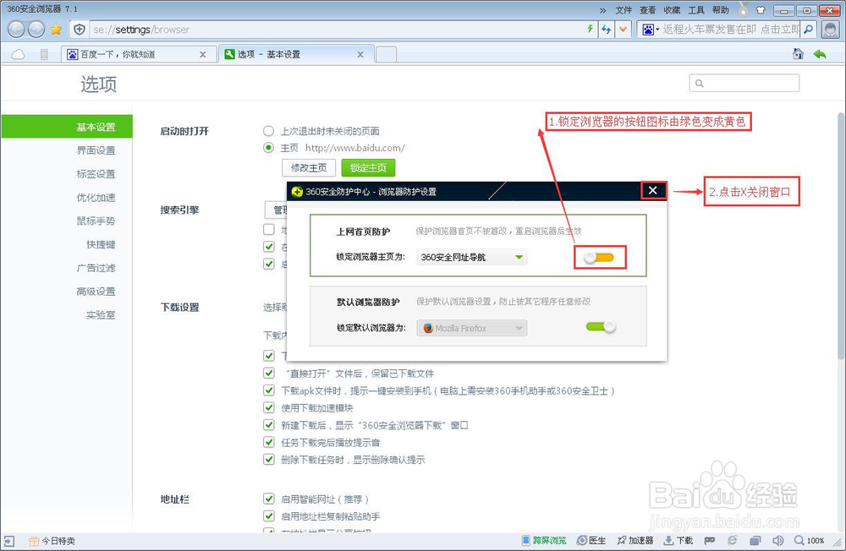
Task: Open the 收藏 menu
Action: (673, 10)
